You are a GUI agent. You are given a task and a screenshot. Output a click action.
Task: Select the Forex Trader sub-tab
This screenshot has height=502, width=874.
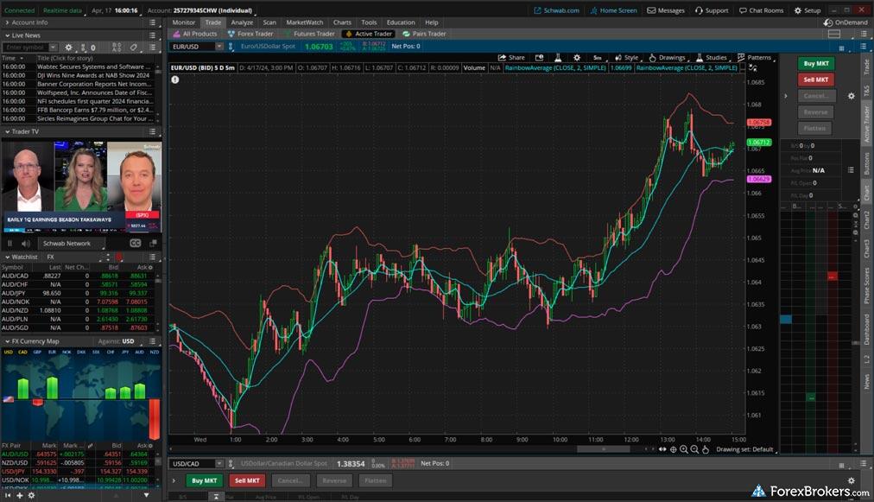pyautogui.click(x=250, y=34)
